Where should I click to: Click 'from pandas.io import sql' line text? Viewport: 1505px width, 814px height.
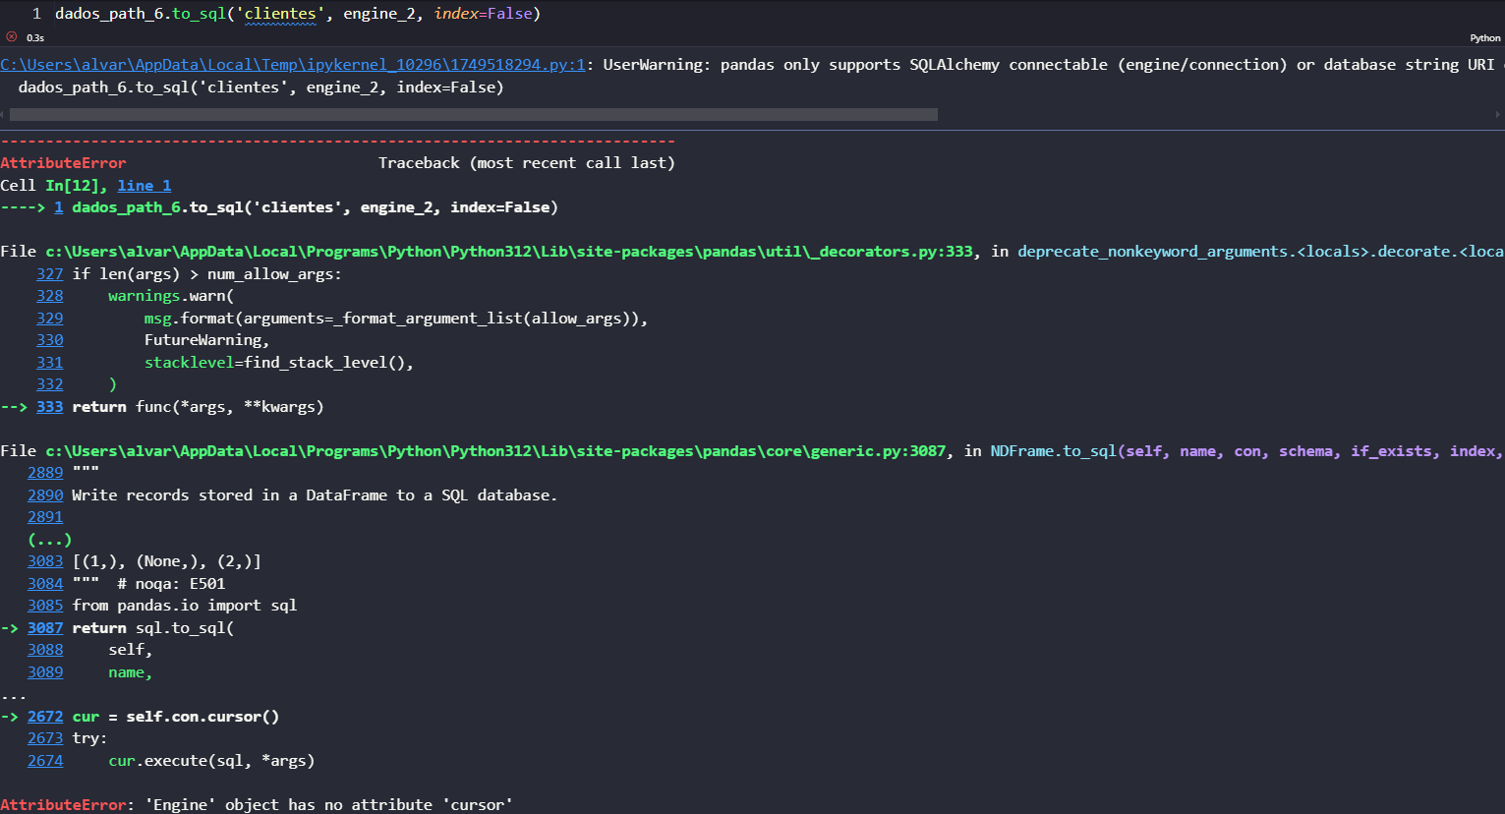(x=185, y=606)
